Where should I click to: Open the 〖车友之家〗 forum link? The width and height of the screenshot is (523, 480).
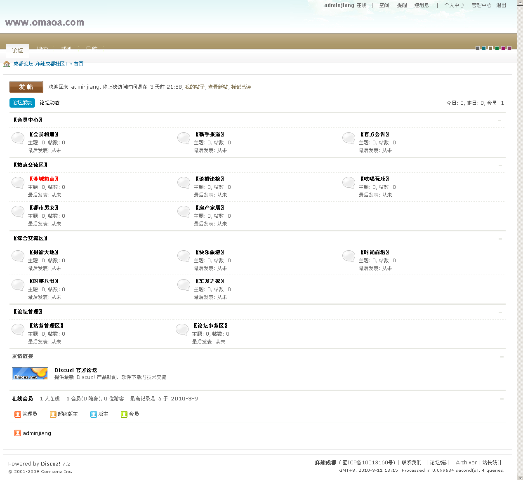[210, 281]
